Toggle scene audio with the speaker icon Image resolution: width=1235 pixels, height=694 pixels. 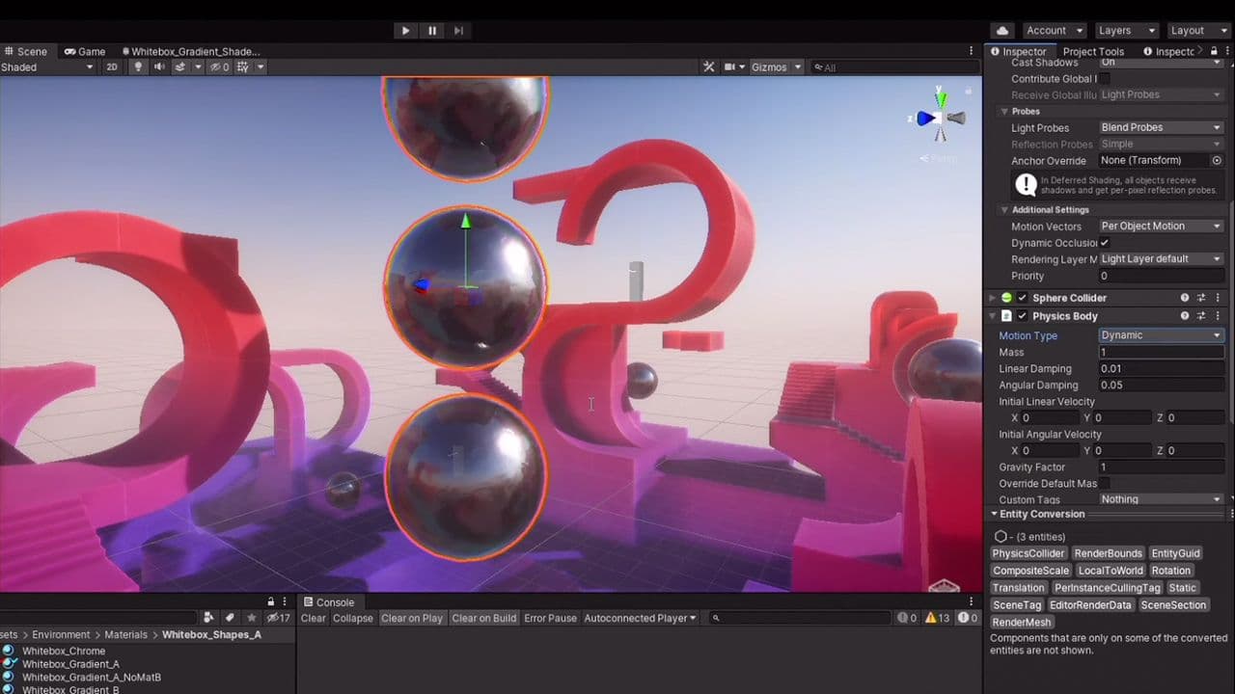click(159, 67)
